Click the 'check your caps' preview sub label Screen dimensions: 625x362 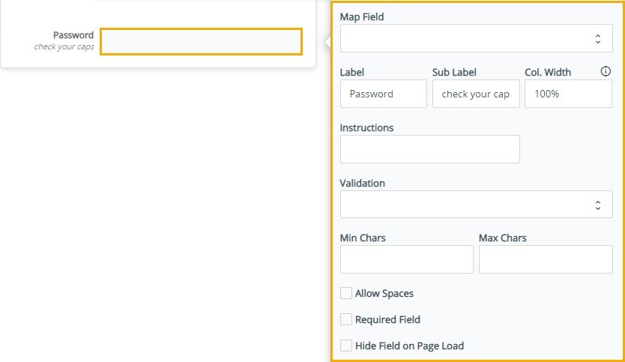pyautogui.click(x=64, y=46)
